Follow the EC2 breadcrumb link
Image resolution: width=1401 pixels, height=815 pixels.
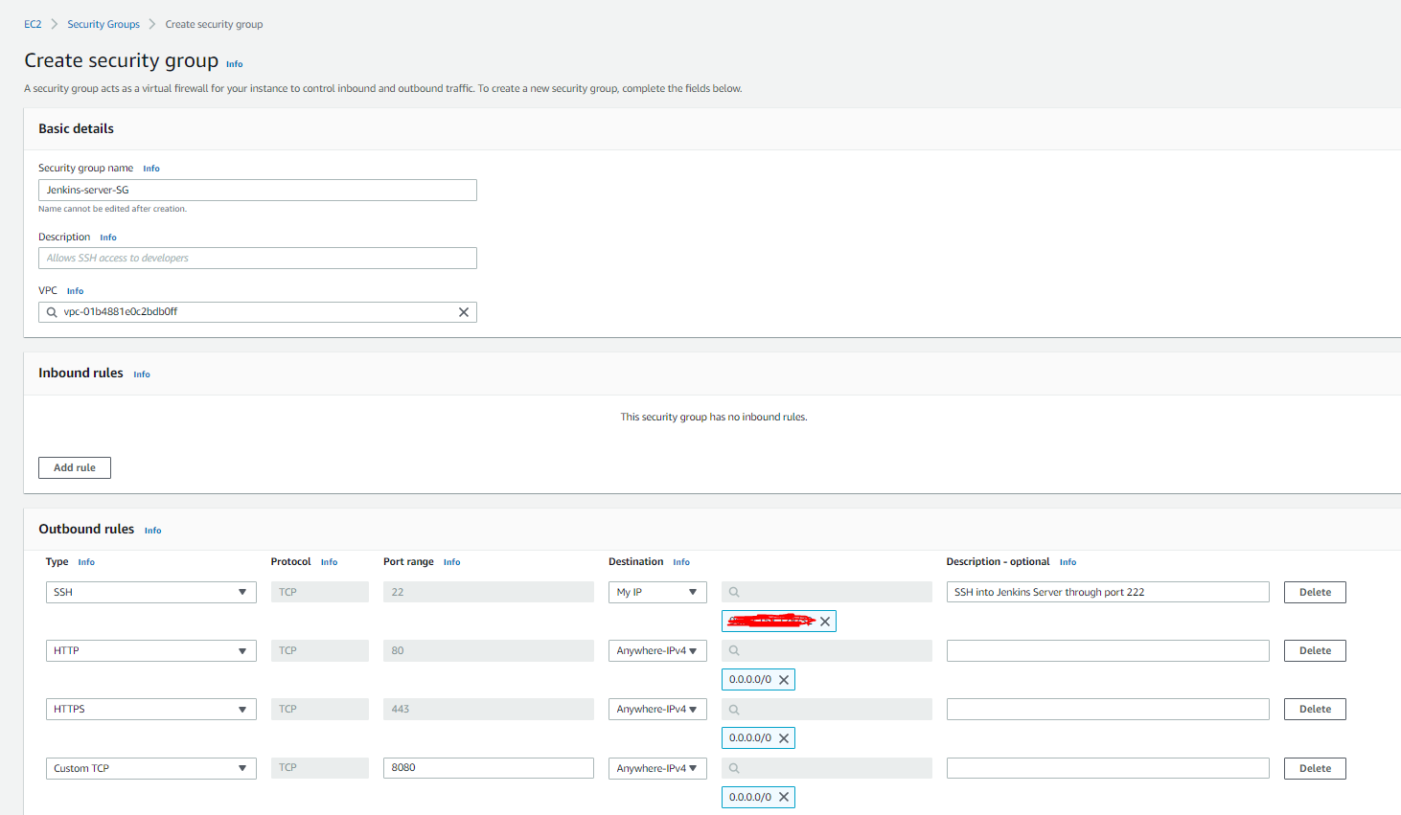pos(33,24)
